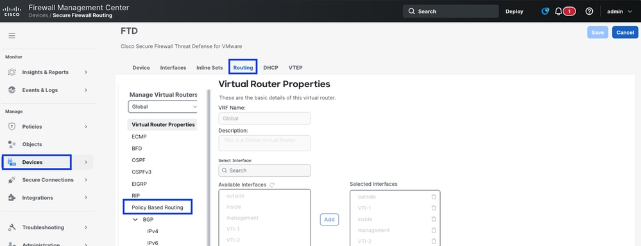Switch to the Device tab
Viewport: 641px width, 246px height.
[x=141, y=68]
